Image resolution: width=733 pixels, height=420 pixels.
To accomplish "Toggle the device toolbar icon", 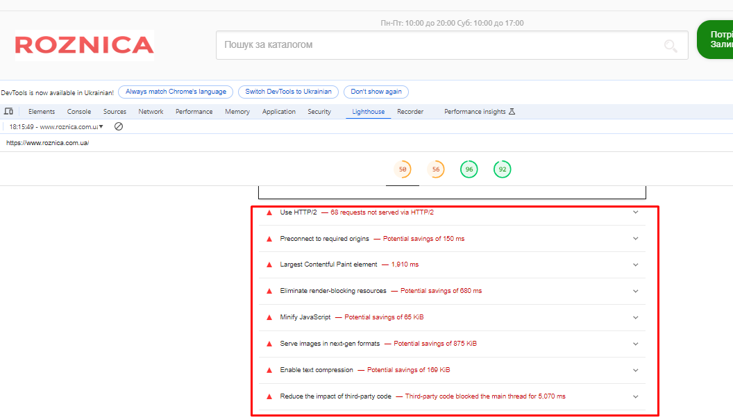I will pos(8,111).
